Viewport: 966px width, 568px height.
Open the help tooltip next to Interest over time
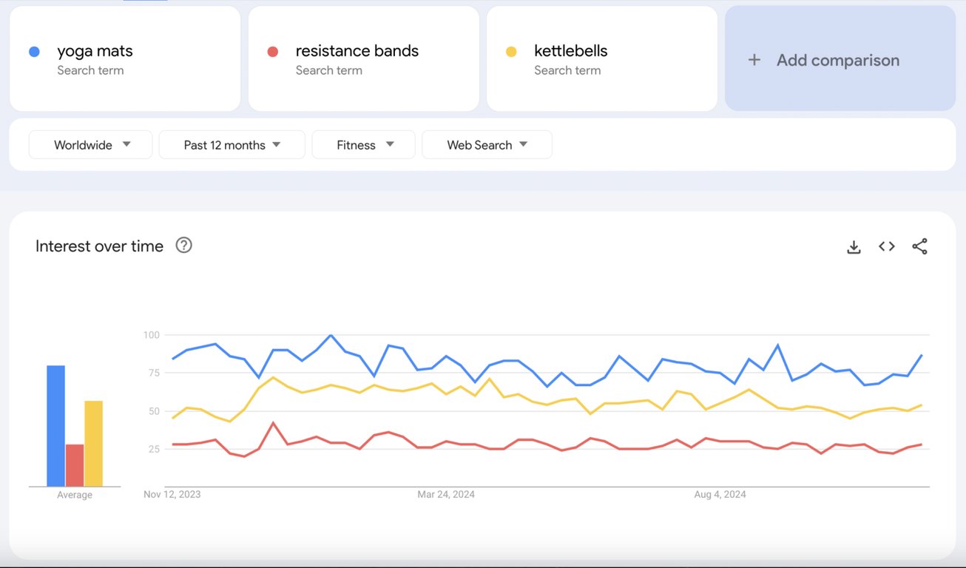(x=183, y=245)
